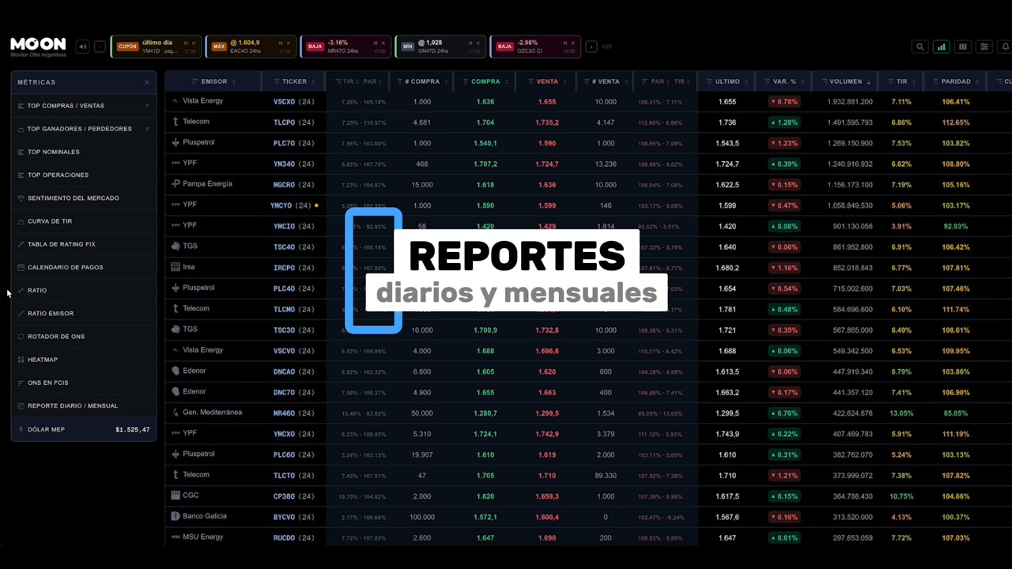Open ONs en FCIs item
Screen dimensions: 1012x569
83,382
